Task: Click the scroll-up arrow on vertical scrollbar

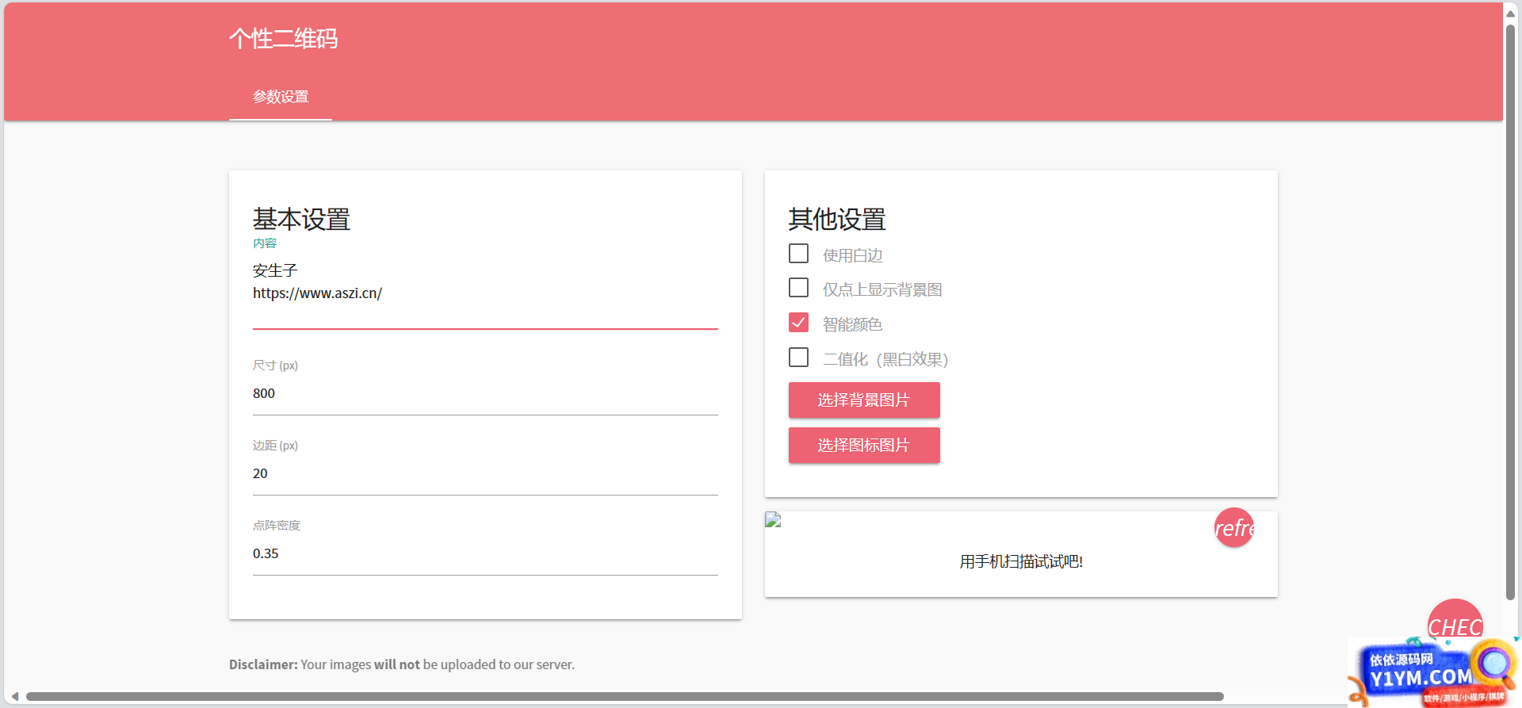Action: pyautogui.click(x=1511, y=13)
